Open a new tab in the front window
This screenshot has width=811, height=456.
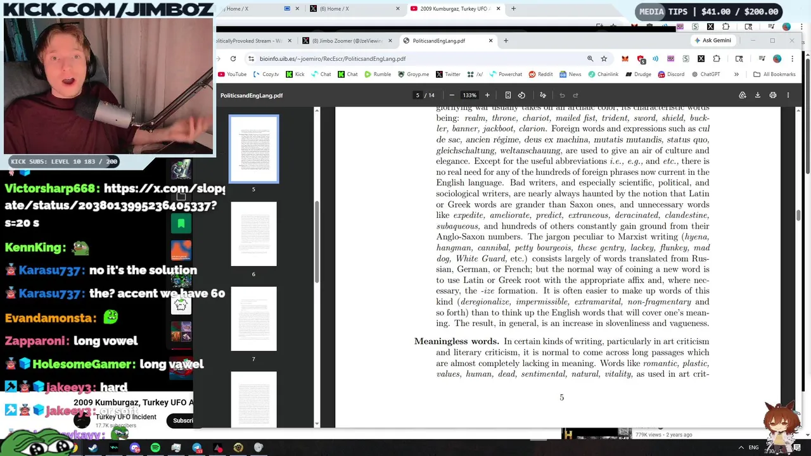pyautogui.click(x=506, y=41)
